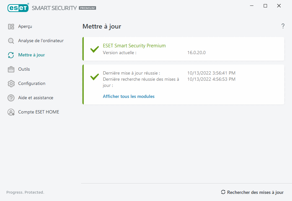292x201 pixels.
Task: Open Aide et assistance
Action: coord(36,98)
